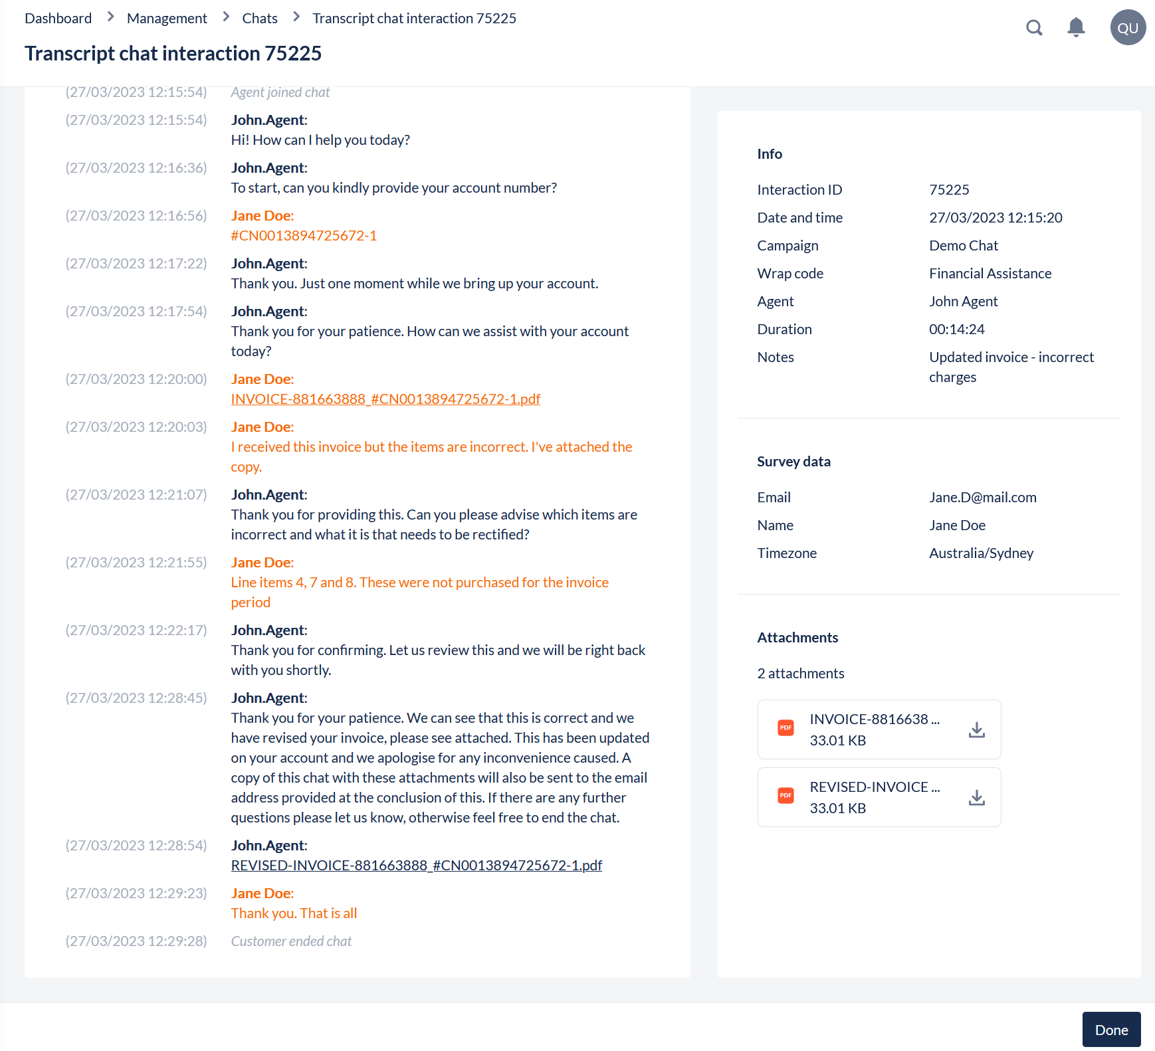The height and width of the screenshot is (1051, 1155).
Task: Click the search magnifier icon
Action: 1034,28
